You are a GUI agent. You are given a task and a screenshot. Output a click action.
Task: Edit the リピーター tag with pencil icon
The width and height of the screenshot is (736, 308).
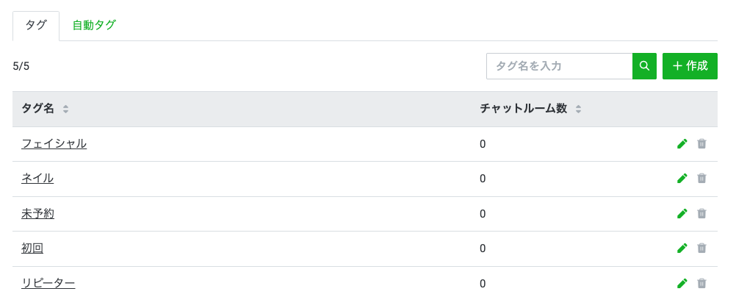tap(682, 284)
